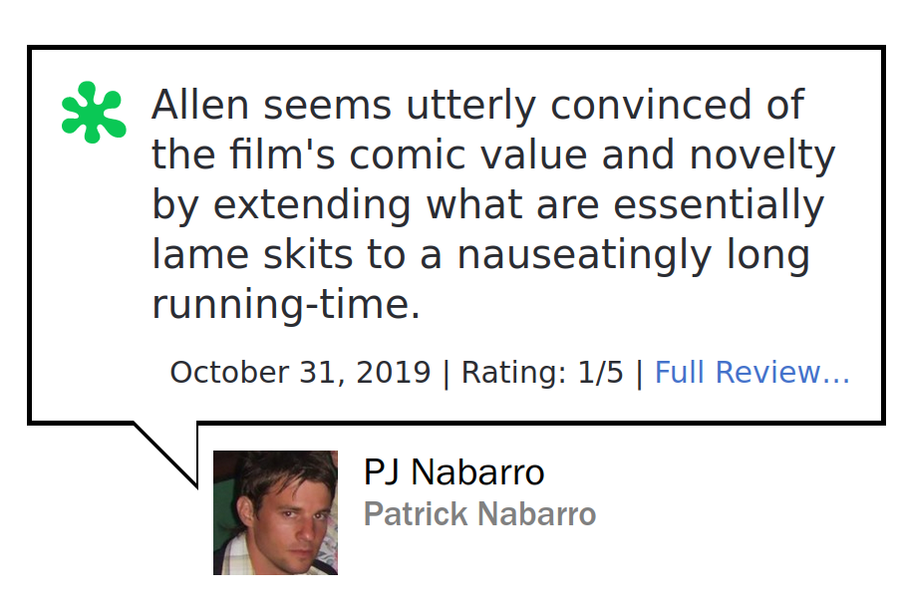Select the Patrick Nabarro publication name
Viewport: 904px width, 609px height.
click(479, 514)
